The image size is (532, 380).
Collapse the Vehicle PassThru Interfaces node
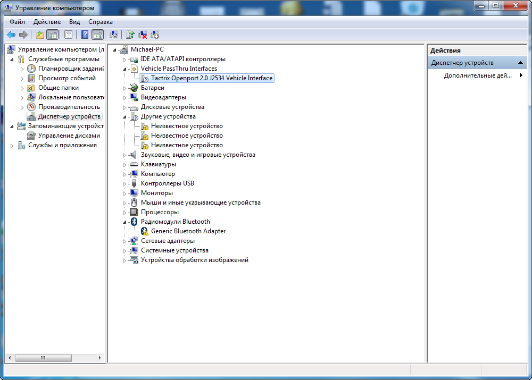click(125, 69)
